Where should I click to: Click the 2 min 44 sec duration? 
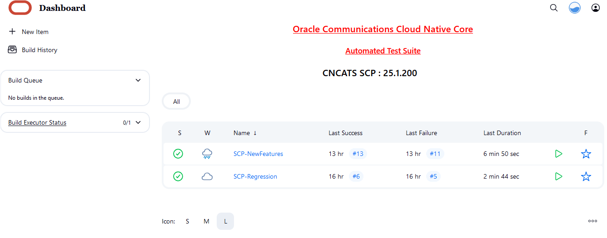(501, 176)
